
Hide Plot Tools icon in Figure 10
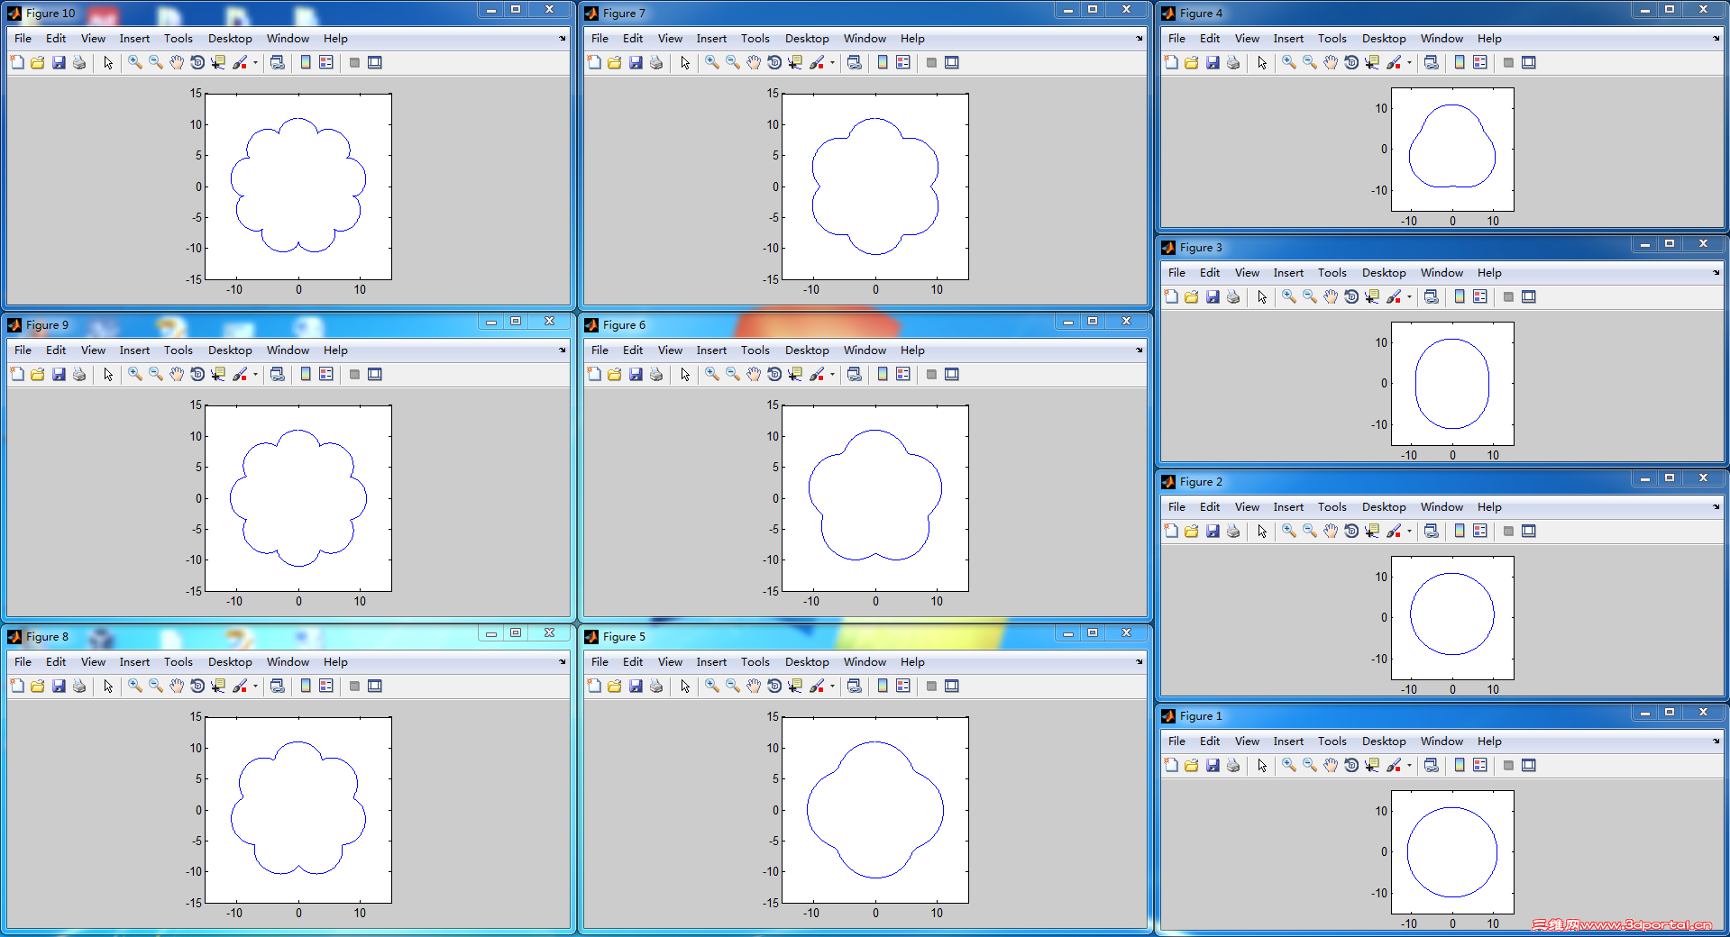pos(354,62)
